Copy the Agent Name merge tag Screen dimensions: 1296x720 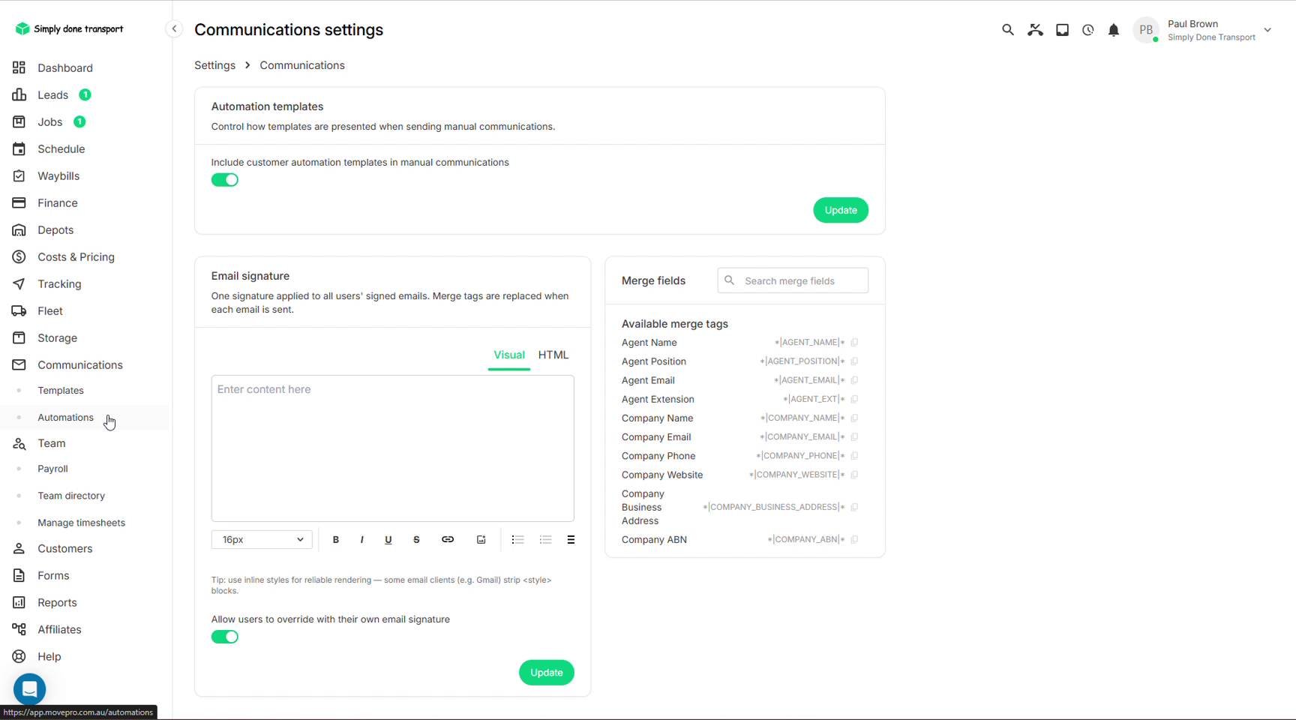coord(854,343)
